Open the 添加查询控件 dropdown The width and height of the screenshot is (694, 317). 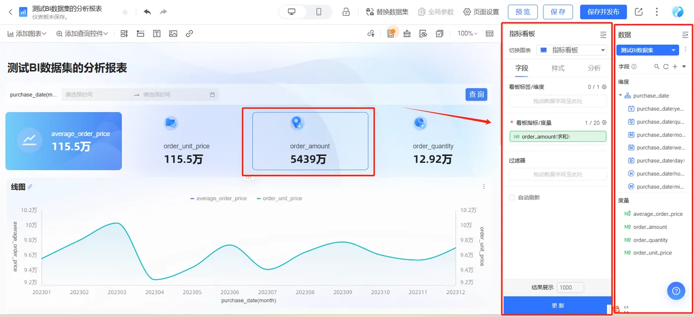[82, 34]
